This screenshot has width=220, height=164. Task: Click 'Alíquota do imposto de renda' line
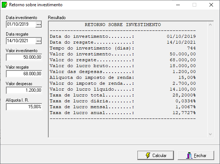click(123, 78)
